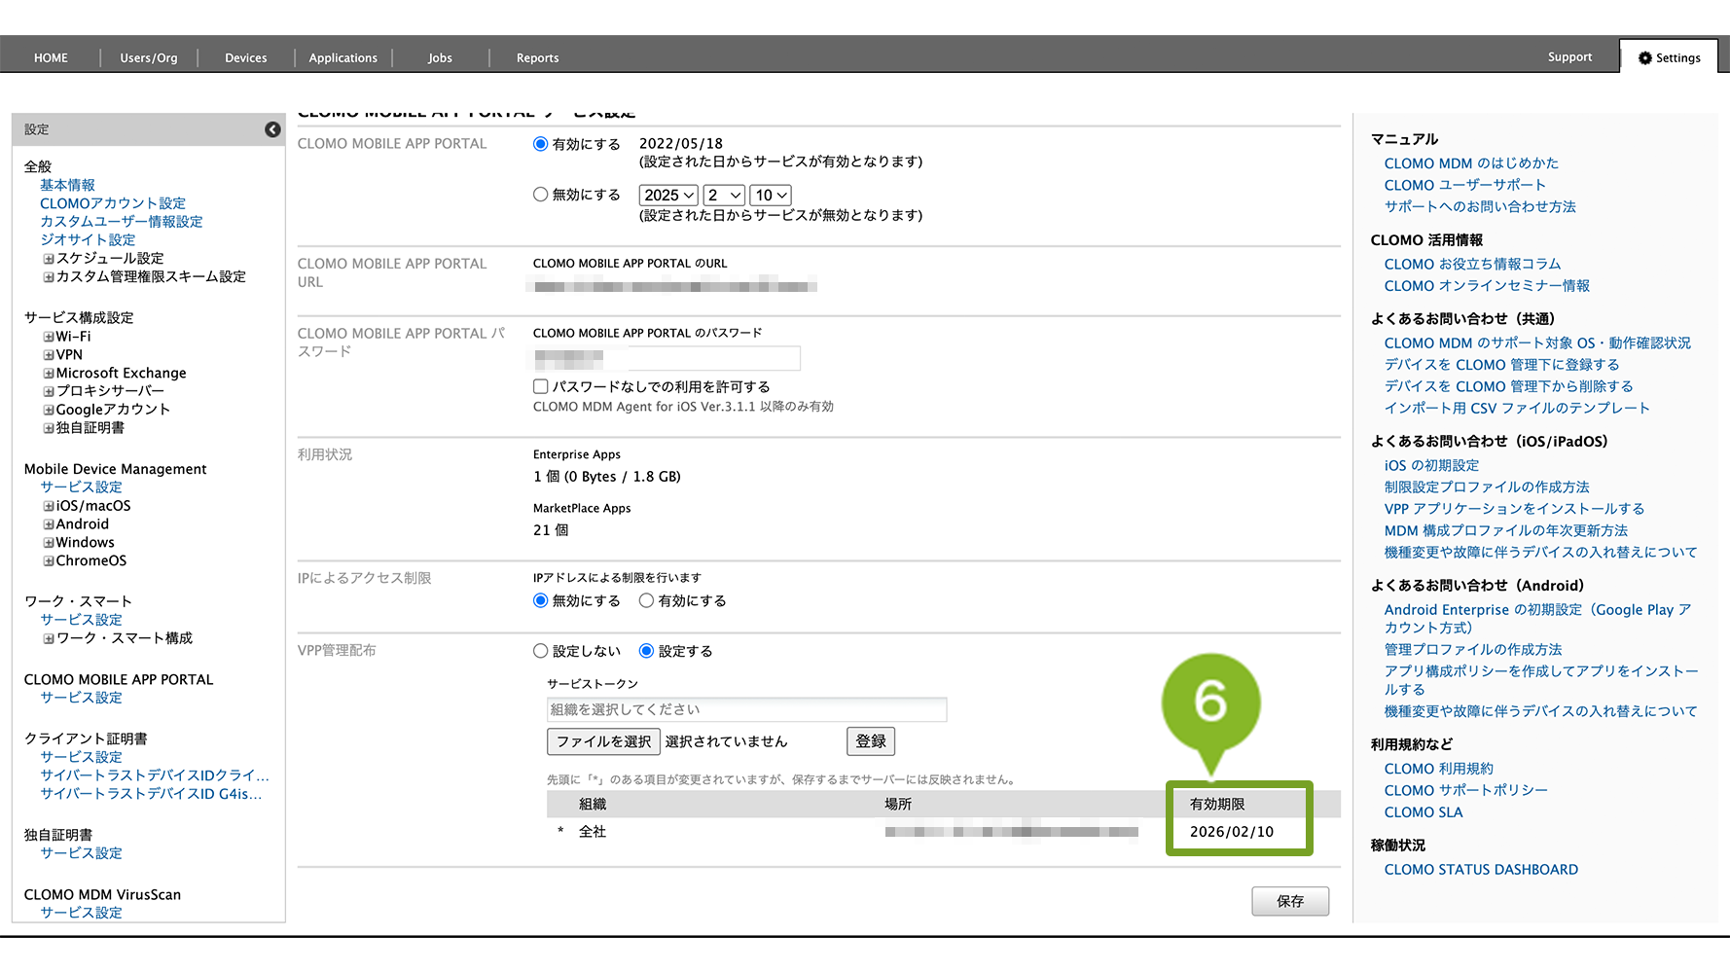Expand Microsoft Exchange plus icon

(49, 374)
